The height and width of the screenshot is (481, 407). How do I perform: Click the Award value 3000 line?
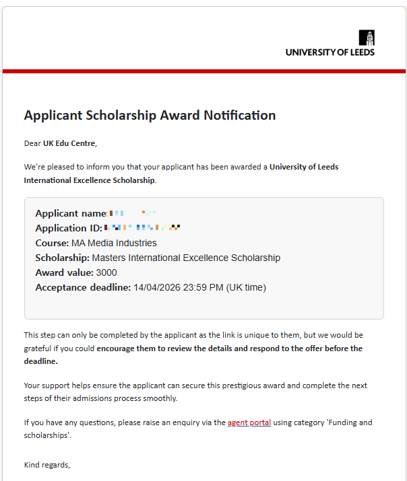coord(76,272)
